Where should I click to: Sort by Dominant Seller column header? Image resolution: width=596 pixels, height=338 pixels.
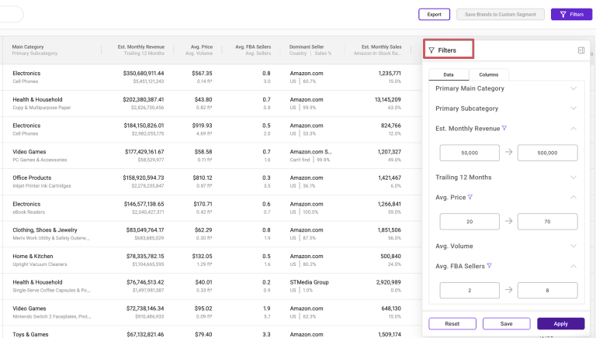click(307, 47)
